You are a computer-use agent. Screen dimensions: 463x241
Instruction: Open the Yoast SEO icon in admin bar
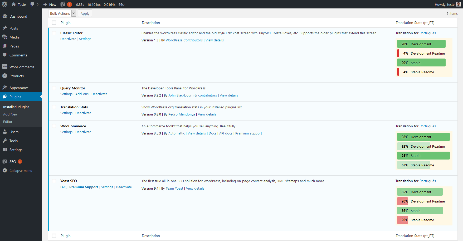coord(63,4)
